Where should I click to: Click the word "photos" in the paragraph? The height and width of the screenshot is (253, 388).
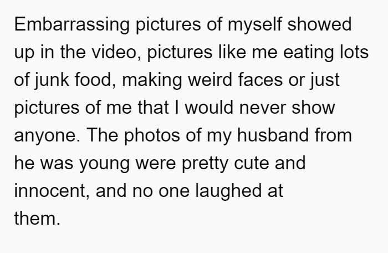pyautogui.click(x=152, y=136)
